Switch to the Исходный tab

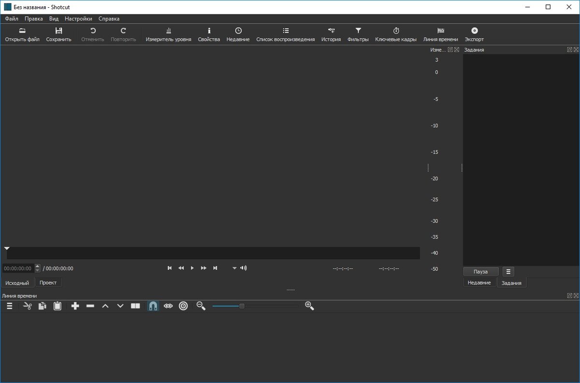click(x=17, y=283)
